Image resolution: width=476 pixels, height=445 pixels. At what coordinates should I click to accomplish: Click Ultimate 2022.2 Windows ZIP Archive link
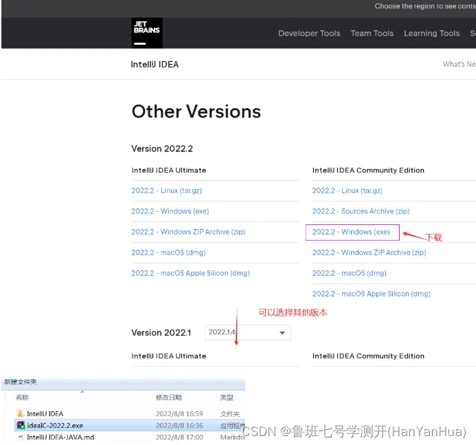pos(188,232)
